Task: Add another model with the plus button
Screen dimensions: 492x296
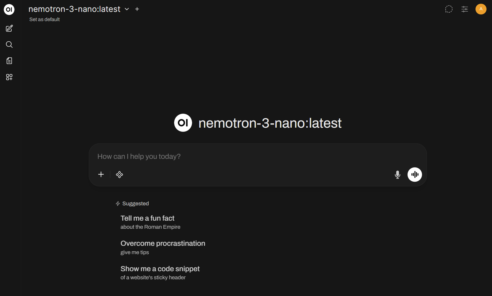Action: (x=137, y=9)
